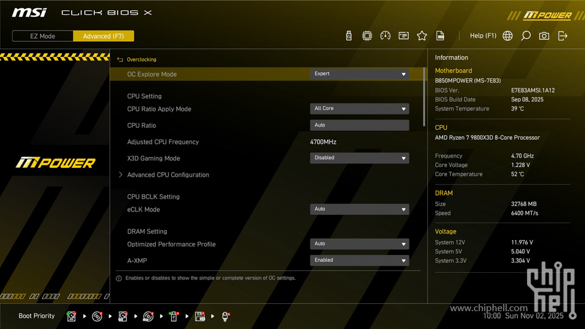Open the gauge speedometer toolbar icon
The height and width of the screenshot is (329, 585).
[x=385, y=36]
